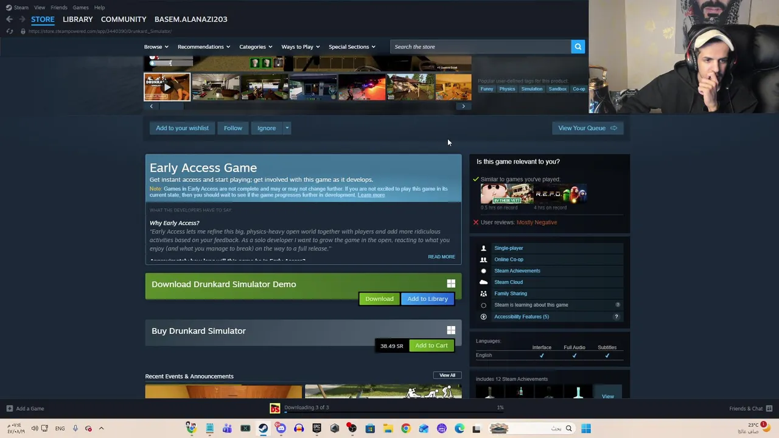The height and width of the screenshot is (438, 779).
Task: Open the BASEM.ALANAZI203 profile tab
Action: coord(190,19)
